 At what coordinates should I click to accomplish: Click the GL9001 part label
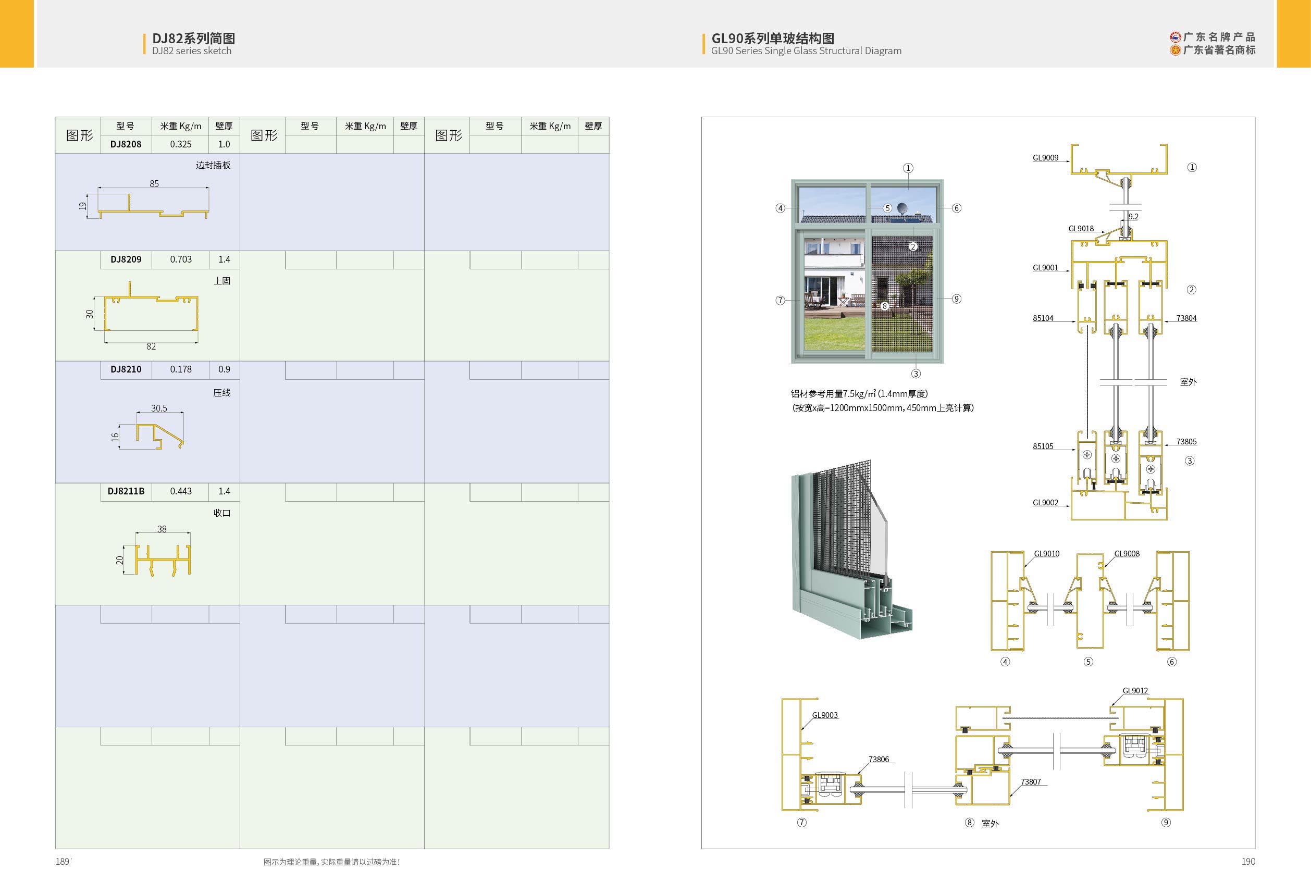click(1045, 268)
